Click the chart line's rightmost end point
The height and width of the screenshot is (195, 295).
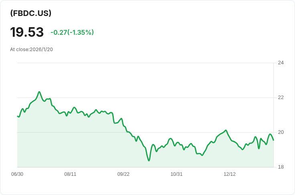pos(273,140)
